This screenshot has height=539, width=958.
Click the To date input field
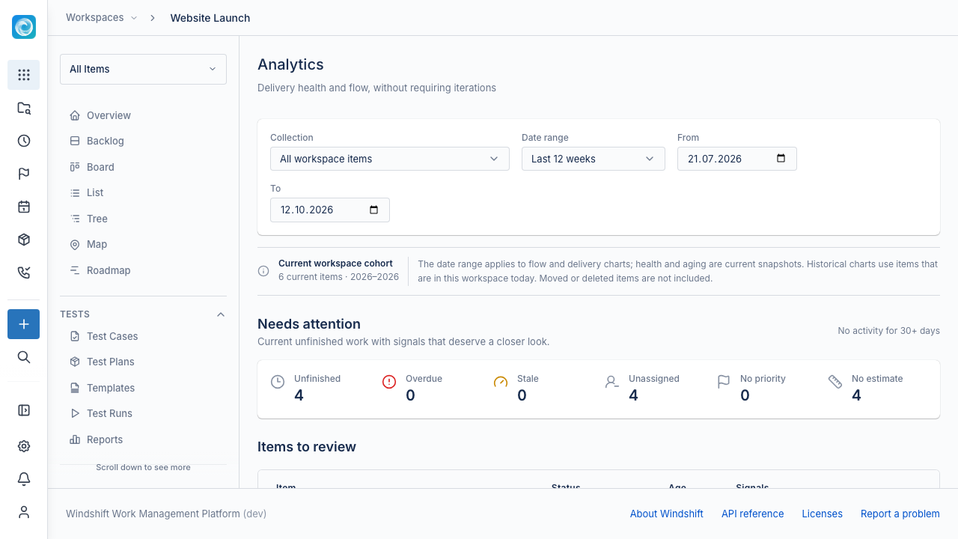pos(330,210)
